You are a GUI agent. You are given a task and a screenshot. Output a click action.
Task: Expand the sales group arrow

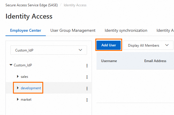coord(18,77)
